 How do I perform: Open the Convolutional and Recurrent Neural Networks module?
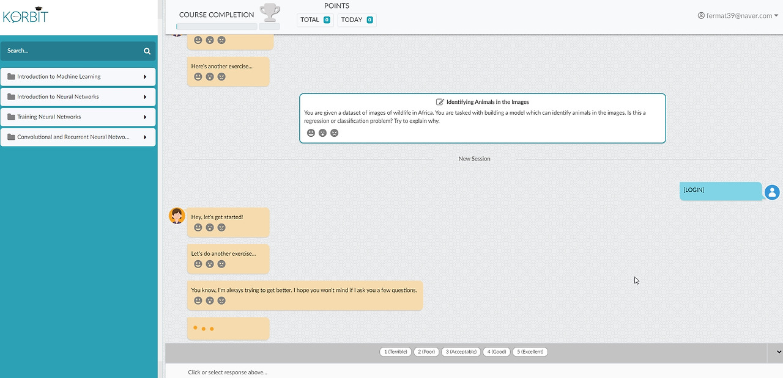click(x=78, y=137)
